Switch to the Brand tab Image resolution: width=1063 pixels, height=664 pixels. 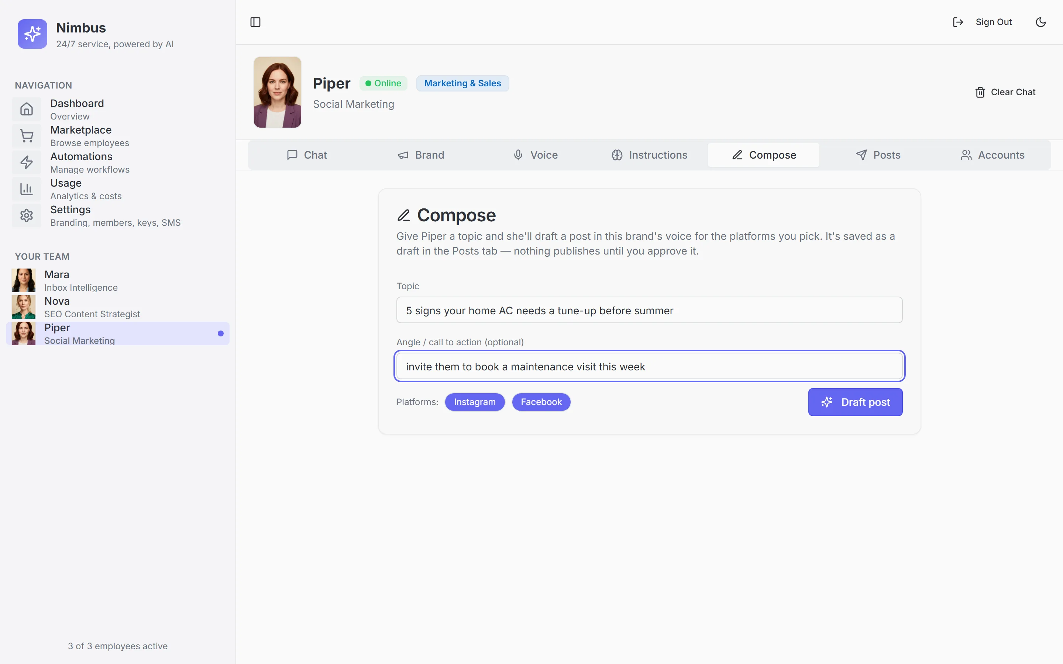[421, 155]
